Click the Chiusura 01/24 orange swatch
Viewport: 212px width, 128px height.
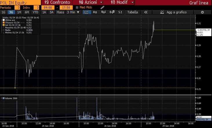(x=4, y=23)
